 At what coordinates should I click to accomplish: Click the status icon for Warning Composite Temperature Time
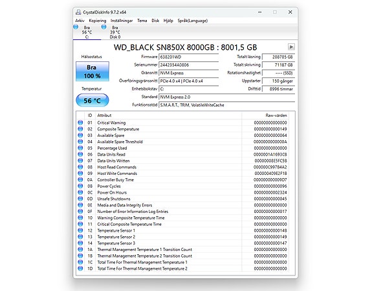(80, 217)
